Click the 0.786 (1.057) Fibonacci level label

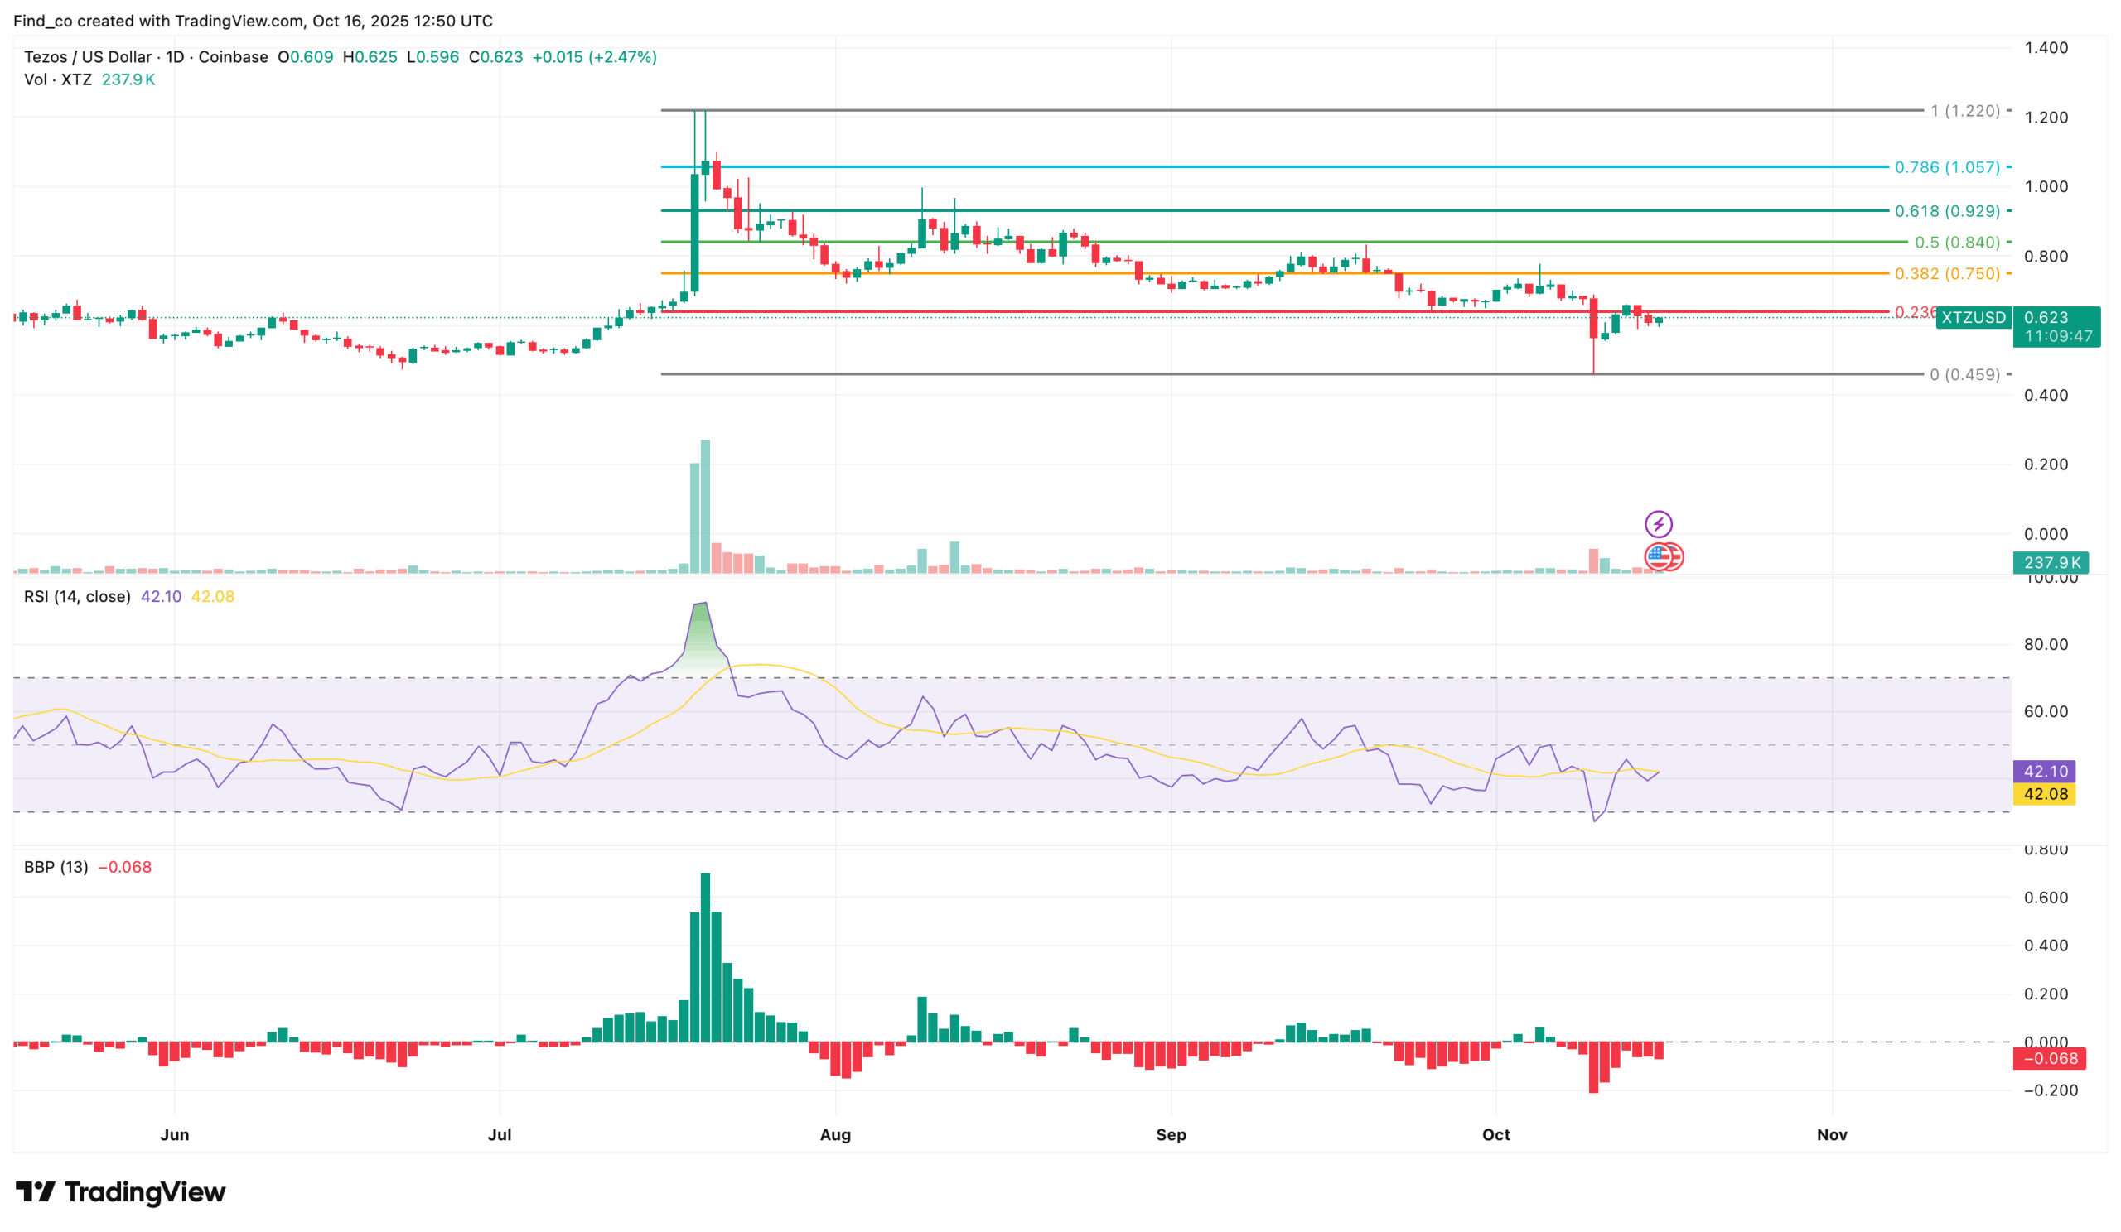point(1947,167)
